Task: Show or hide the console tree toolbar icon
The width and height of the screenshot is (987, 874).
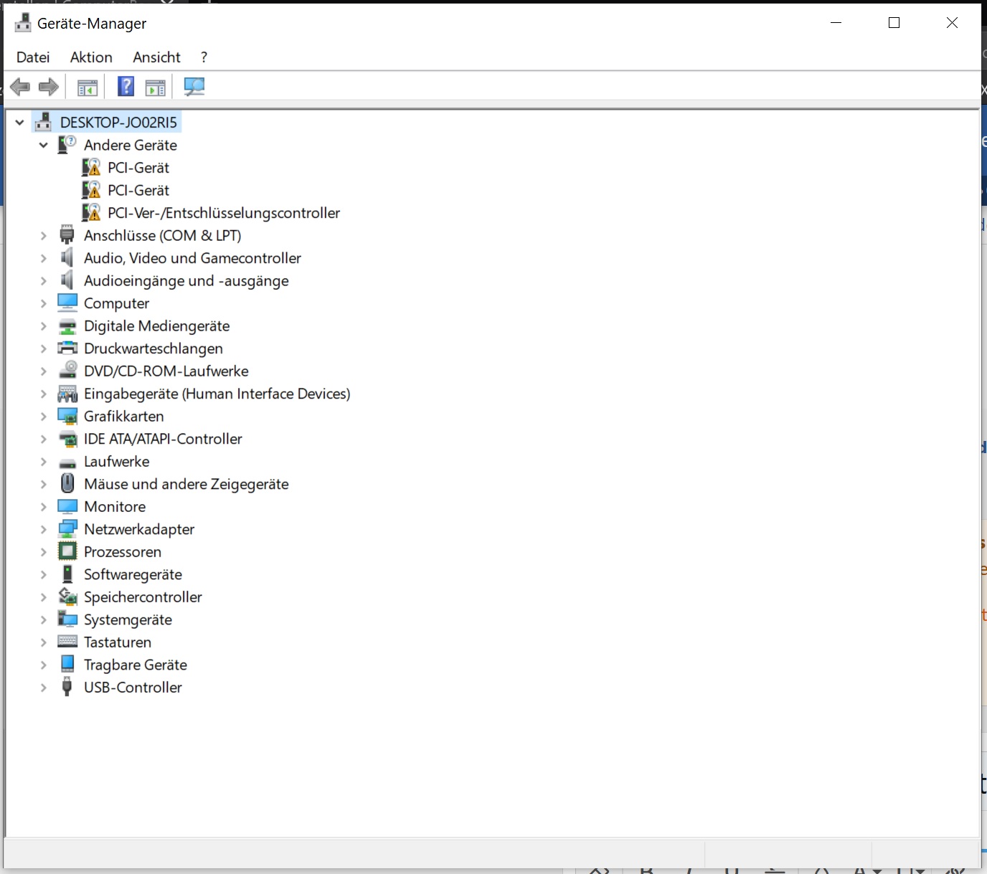Action: (88, 87)
